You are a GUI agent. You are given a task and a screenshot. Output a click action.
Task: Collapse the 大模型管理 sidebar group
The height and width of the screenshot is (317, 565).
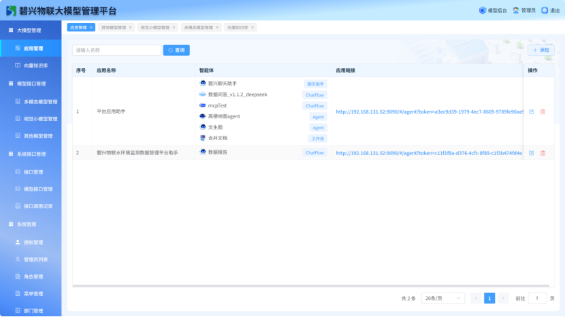coord(31,30)
